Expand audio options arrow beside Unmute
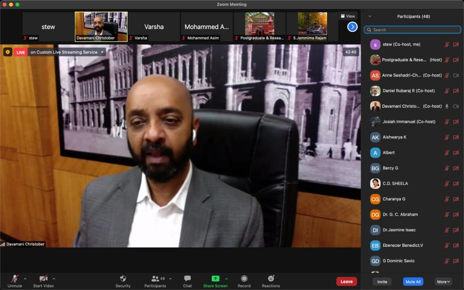The image size is (464, 290). pos(25,279)
